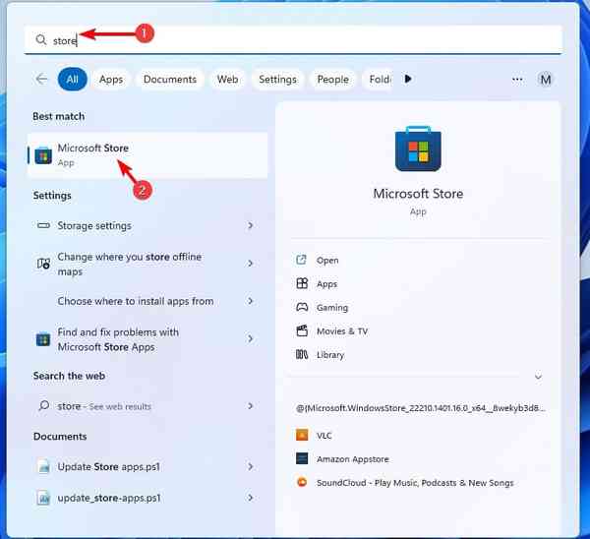Click the web search magnifier icon
590x539 pixels.
[43, 405]
